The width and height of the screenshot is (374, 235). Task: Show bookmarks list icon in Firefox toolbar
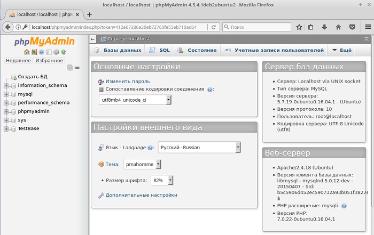[310, 27]
